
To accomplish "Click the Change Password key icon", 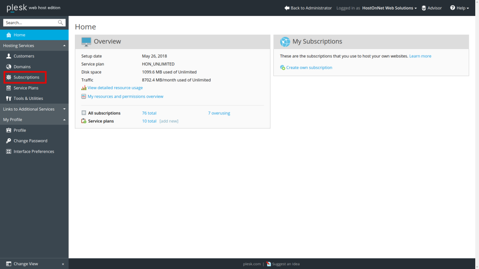I will point(8,141).
